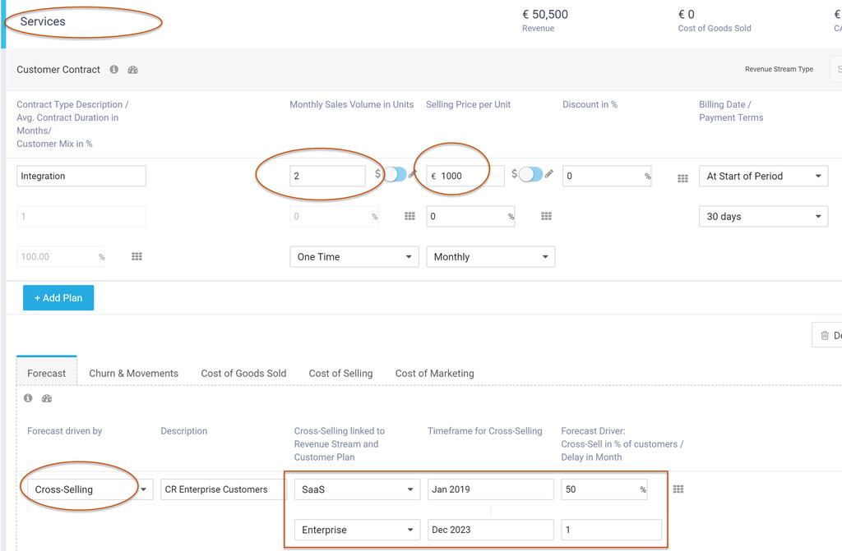Click the Add Plan button

58,297
